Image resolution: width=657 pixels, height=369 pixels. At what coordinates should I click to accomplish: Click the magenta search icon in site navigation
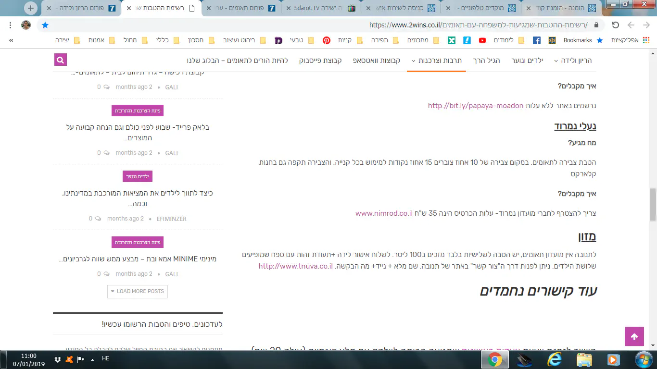pyautogui.click(x=60, y=60)
